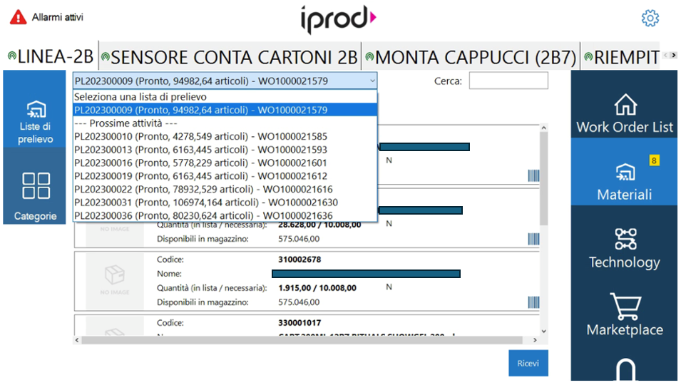Click the Cerca search field

[508, 81]
